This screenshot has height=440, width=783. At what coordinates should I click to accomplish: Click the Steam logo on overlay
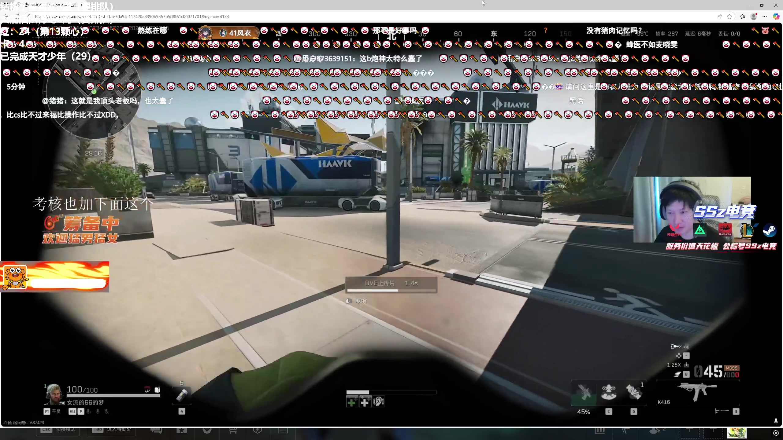770,231
